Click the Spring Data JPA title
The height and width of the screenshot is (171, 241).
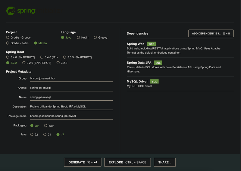[139, 63]
